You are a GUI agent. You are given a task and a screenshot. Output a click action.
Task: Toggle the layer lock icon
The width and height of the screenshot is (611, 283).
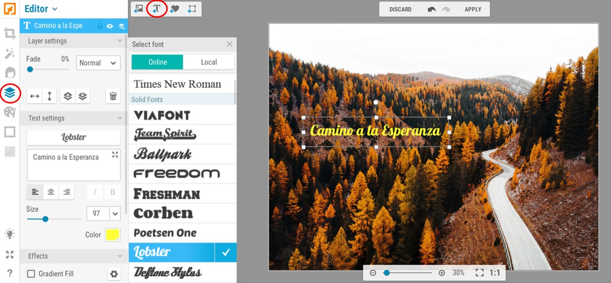[100, 26]
